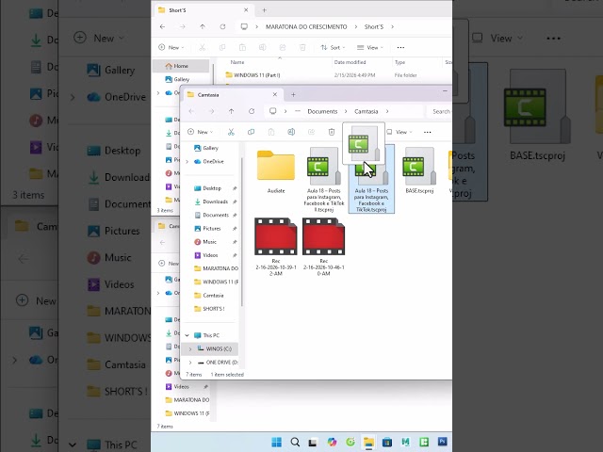Launch Copilot from taskbar
603x452 pixels.
(x=332, y=443)
